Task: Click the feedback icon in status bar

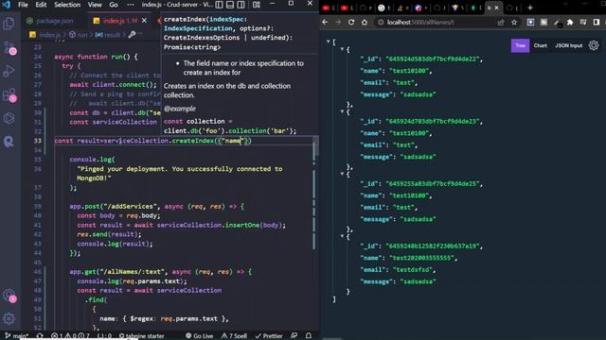Action: 294,336
